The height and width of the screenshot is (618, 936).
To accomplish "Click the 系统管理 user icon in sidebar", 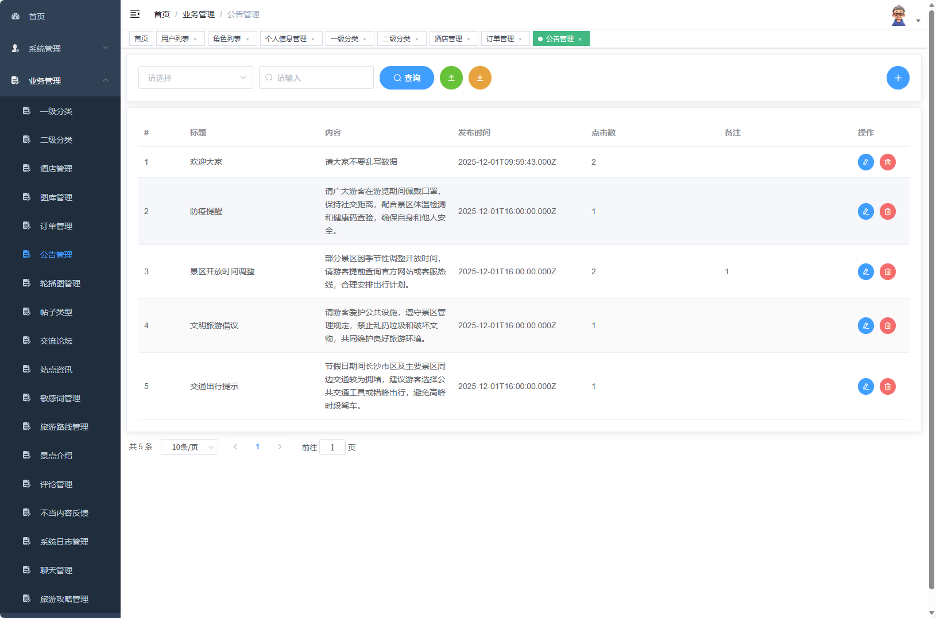I will coord(15,48).
